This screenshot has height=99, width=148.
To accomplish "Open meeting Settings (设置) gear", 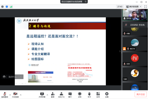I will [x=107, y=95].
